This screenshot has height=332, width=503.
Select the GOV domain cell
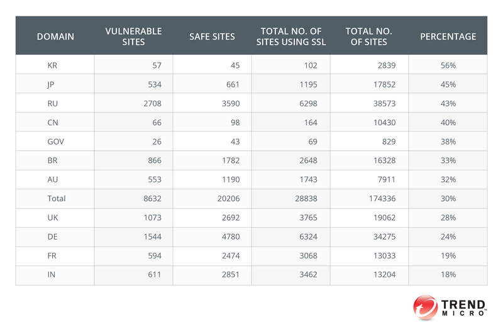pos(55,141)
